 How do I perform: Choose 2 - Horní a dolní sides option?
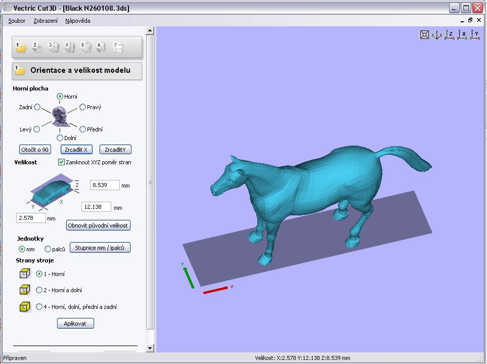(x=39, y=290)
